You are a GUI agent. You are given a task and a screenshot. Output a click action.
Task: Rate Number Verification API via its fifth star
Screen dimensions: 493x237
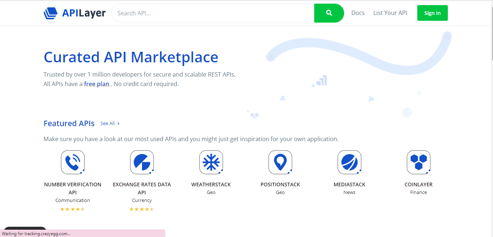[x=83, y=209]
